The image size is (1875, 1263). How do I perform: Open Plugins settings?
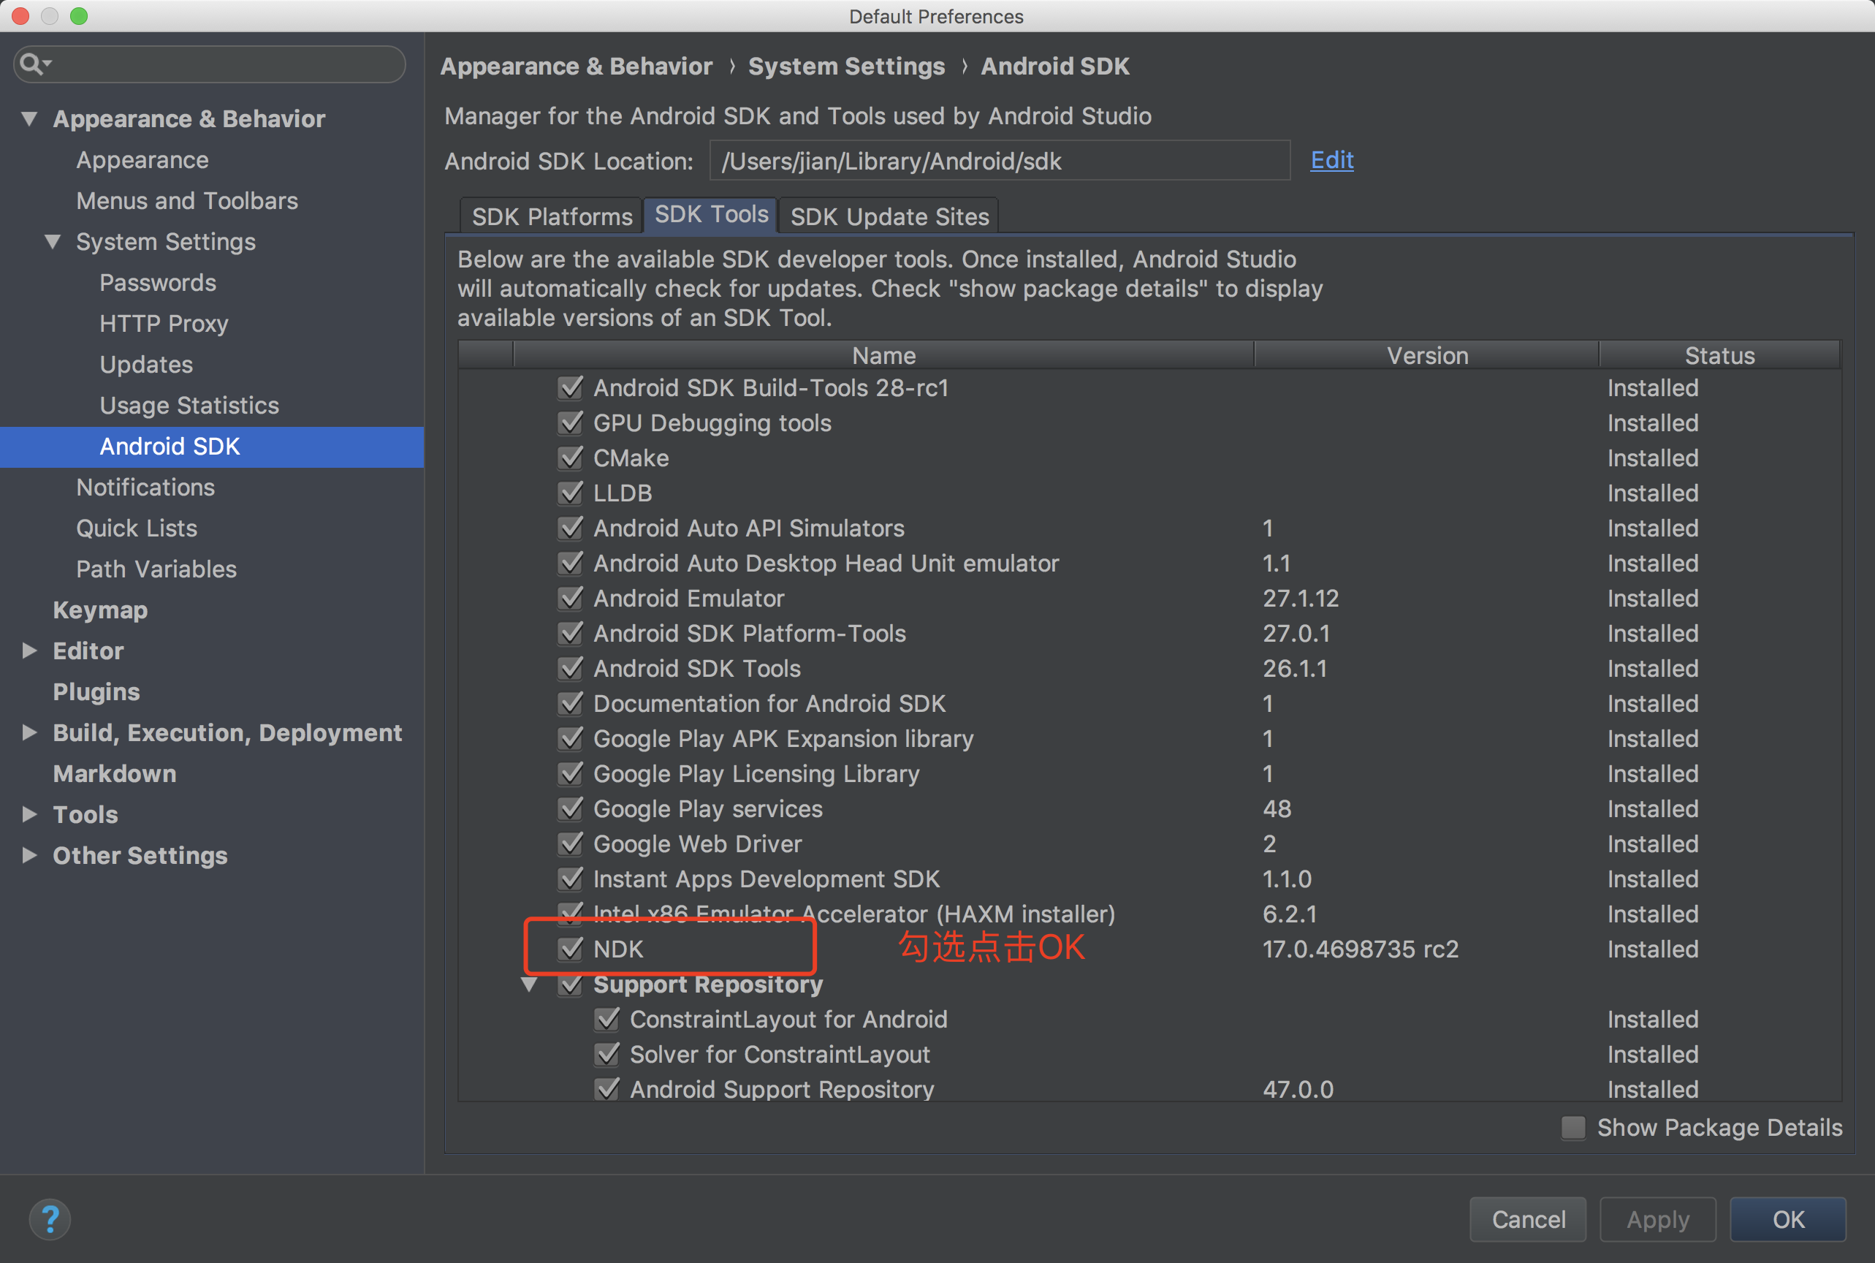pyautogui.click(x=96, y=691)
